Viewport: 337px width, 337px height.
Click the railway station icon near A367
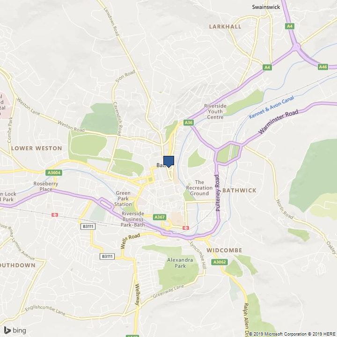tap(186, 228)
